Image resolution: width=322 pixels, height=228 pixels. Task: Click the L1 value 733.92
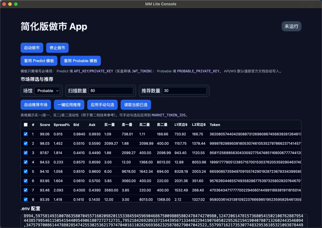pos(180,134)
